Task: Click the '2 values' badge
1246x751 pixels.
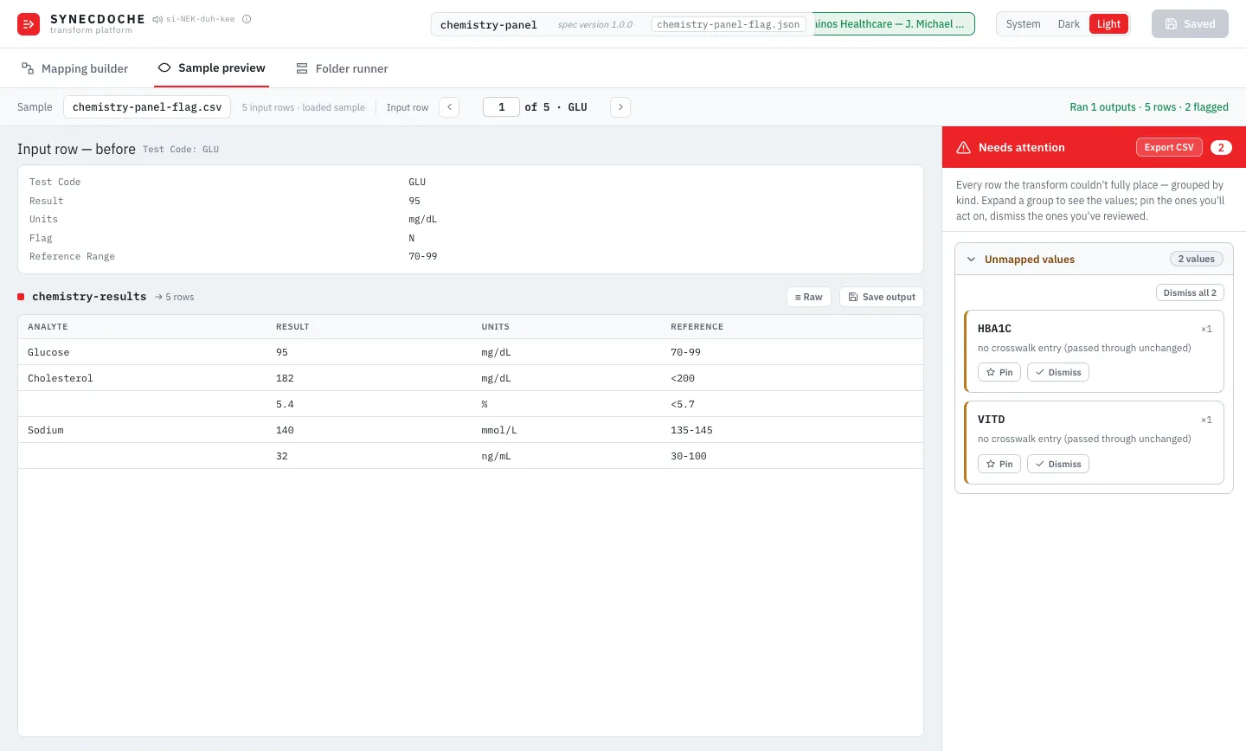Action: (x=1197, y=259)
